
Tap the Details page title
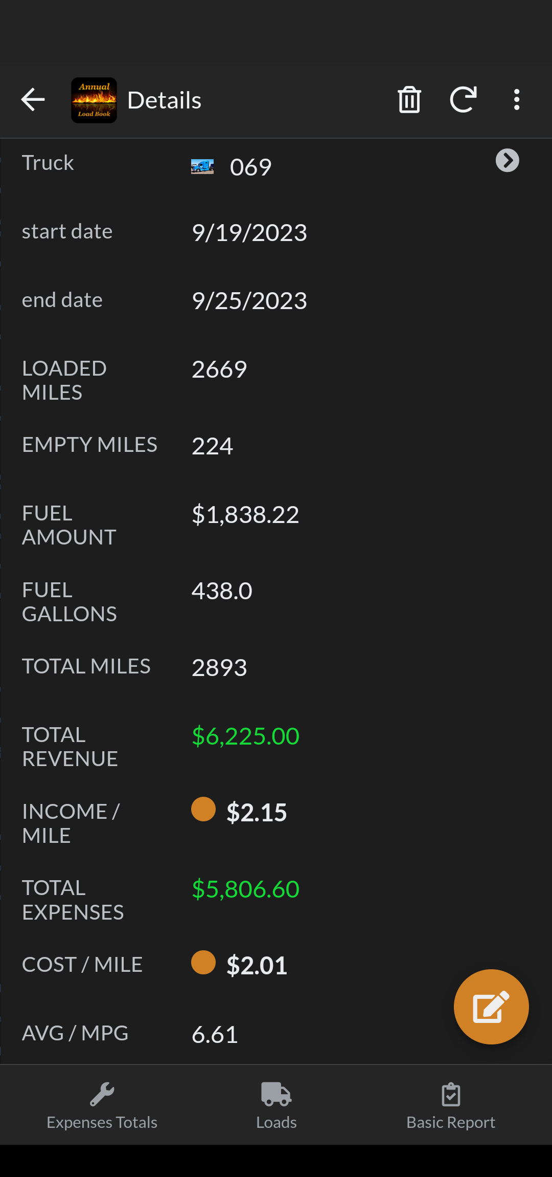164,100
